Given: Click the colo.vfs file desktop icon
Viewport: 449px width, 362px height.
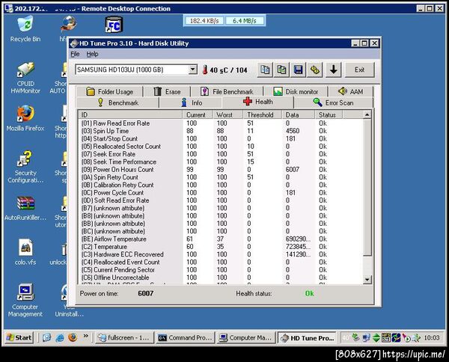Looking at the screenshot, I should (x=25, y=252).
